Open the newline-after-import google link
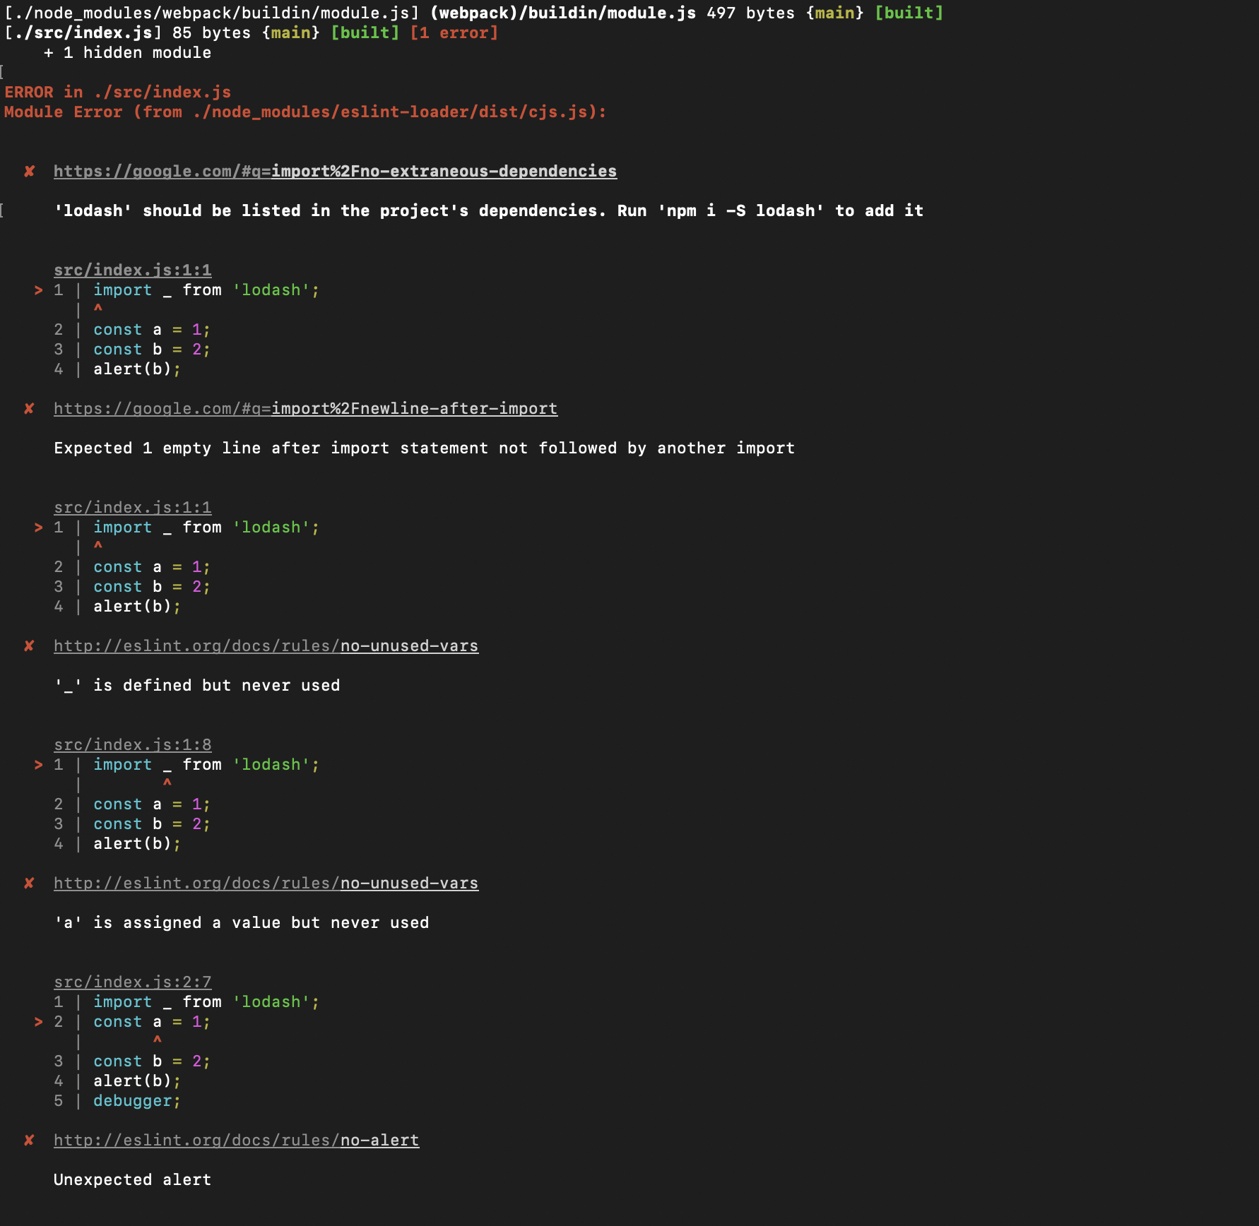This screenshot has height=1226, width=1259. (305, 408)
